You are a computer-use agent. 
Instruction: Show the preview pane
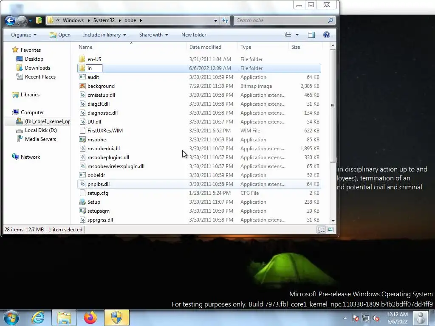pyautogui.click(x=311, y=35)
